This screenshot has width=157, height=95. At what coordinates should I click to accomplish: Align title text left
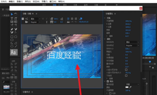68,19
